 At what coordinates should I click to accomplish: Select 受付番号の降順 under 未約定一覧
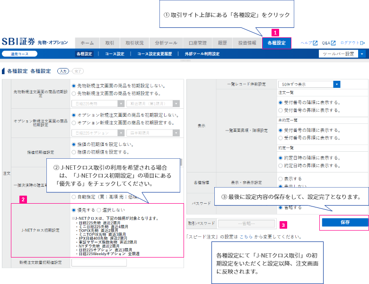coord(280,130)
